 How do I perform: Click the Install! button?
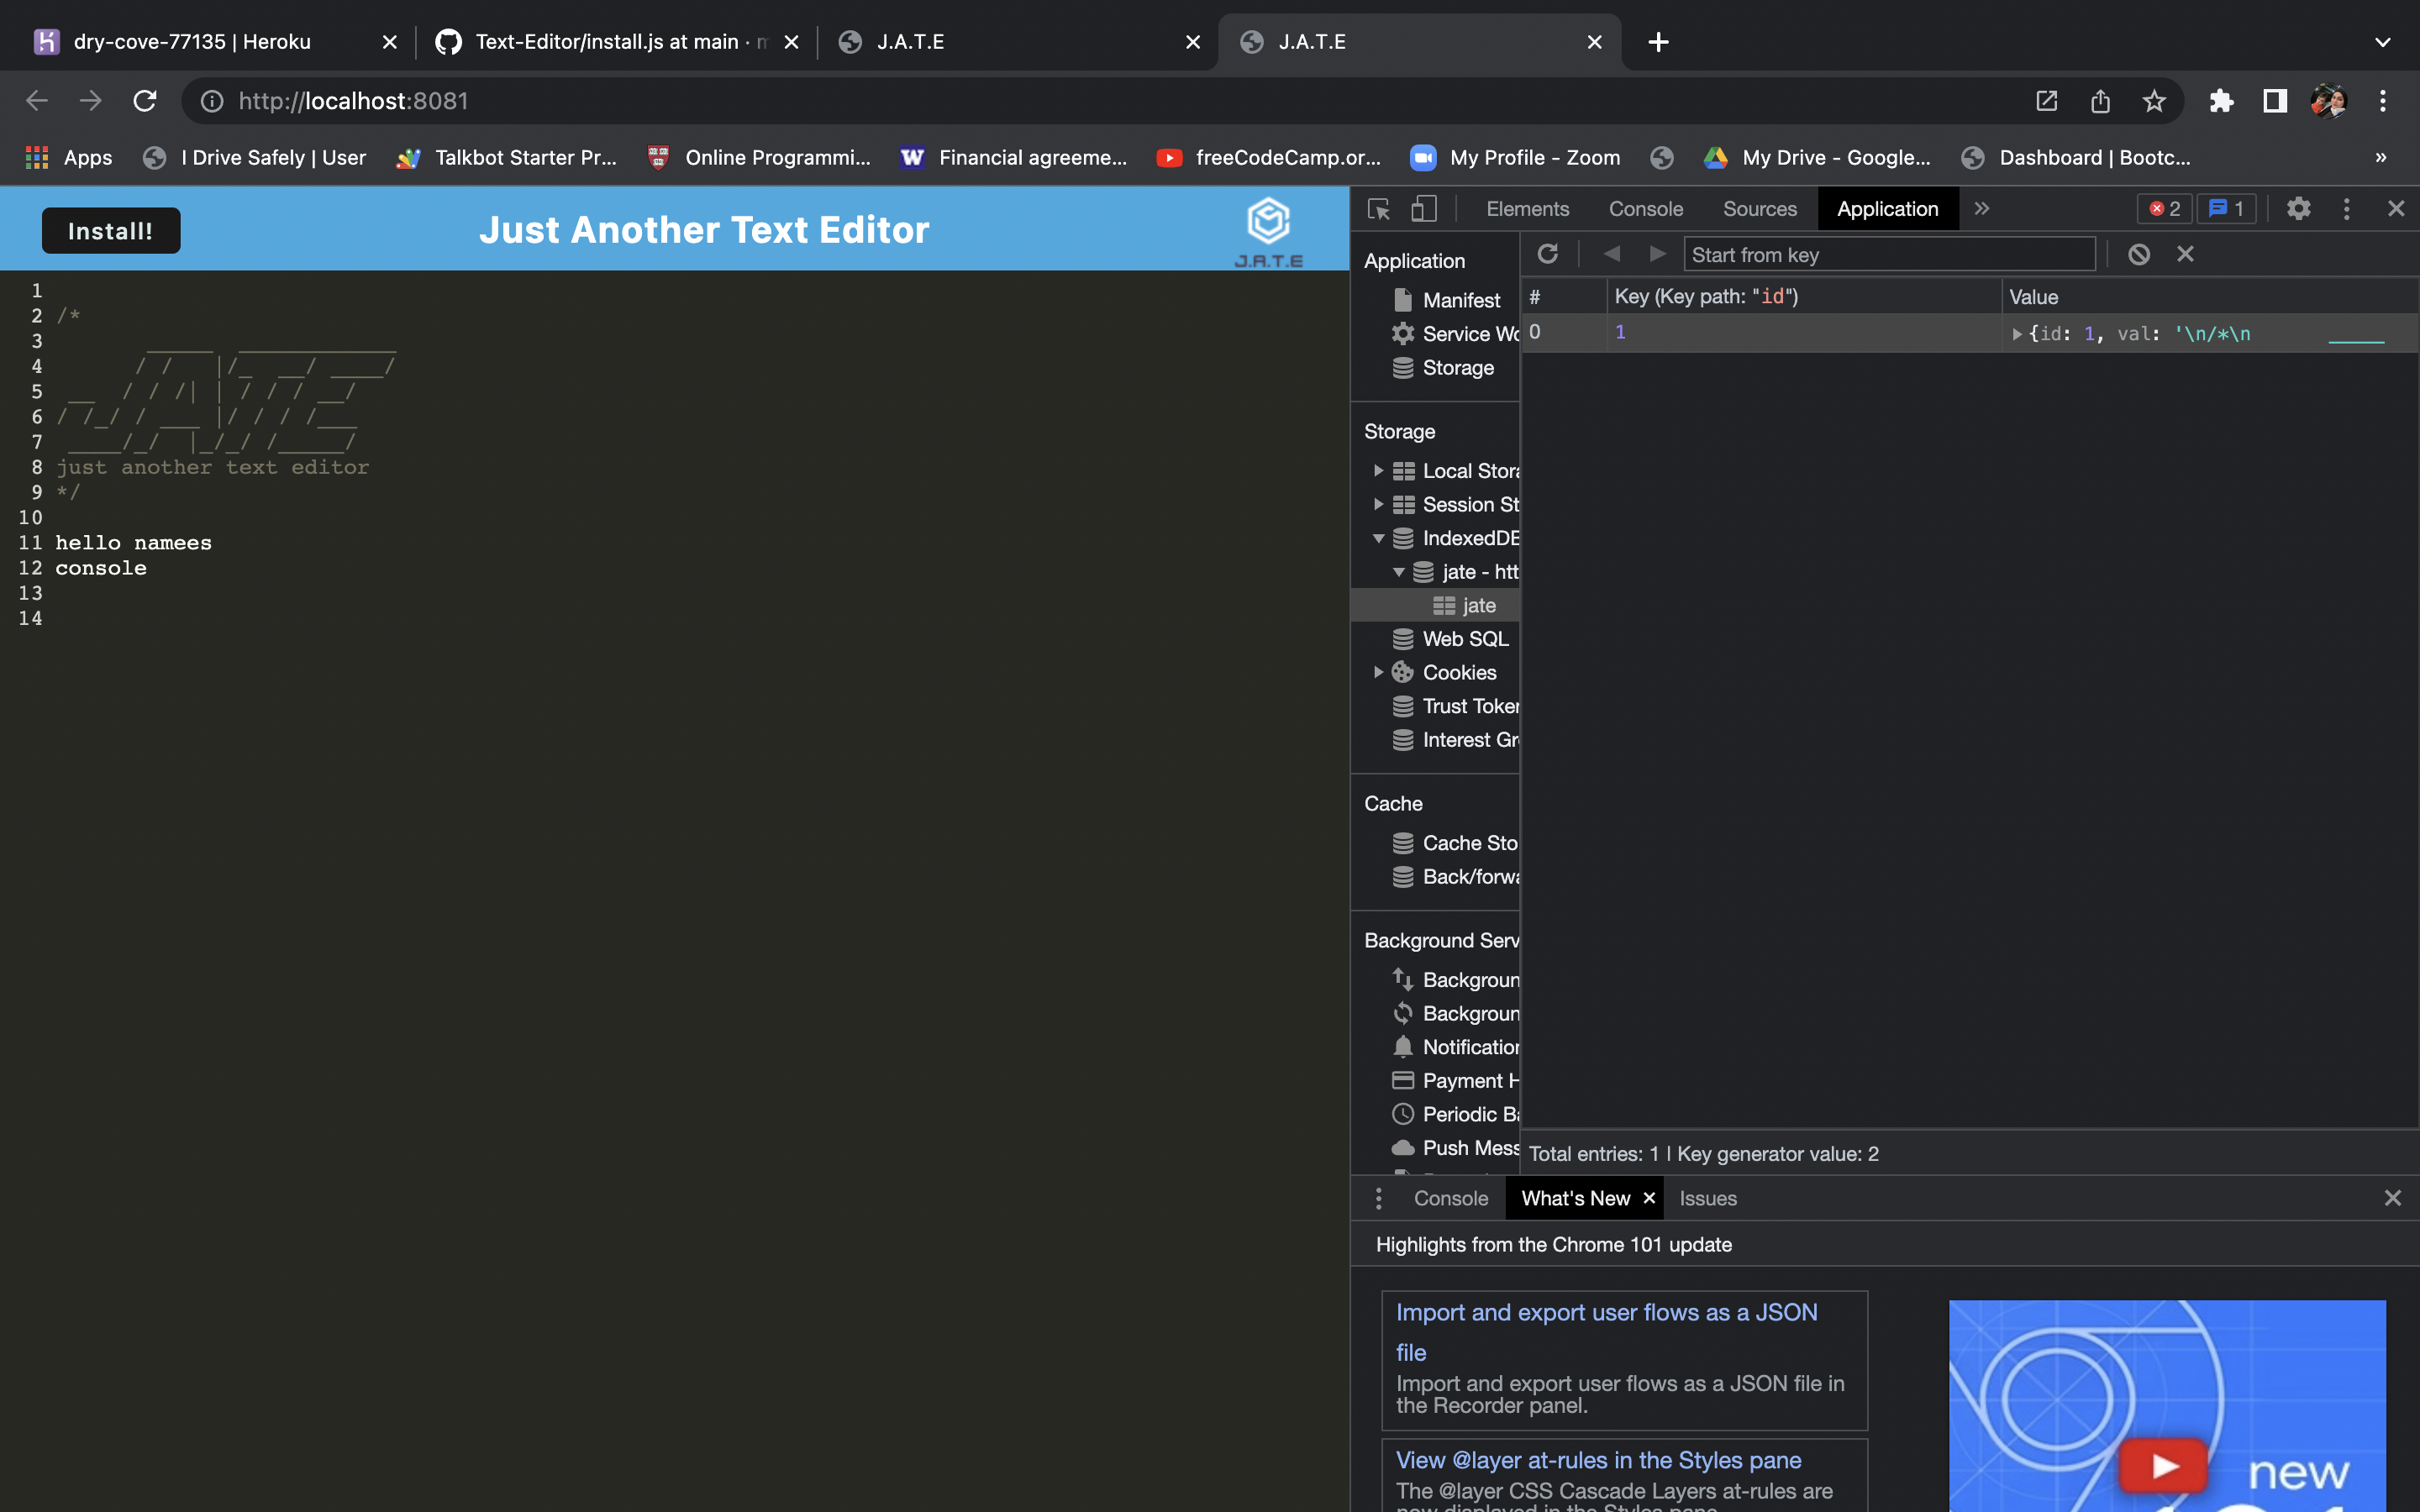point(111,231)
